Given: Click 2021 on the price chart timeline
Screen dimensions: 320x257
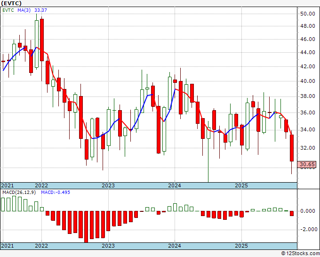Looking at the screenshot, I should [8, 185].
